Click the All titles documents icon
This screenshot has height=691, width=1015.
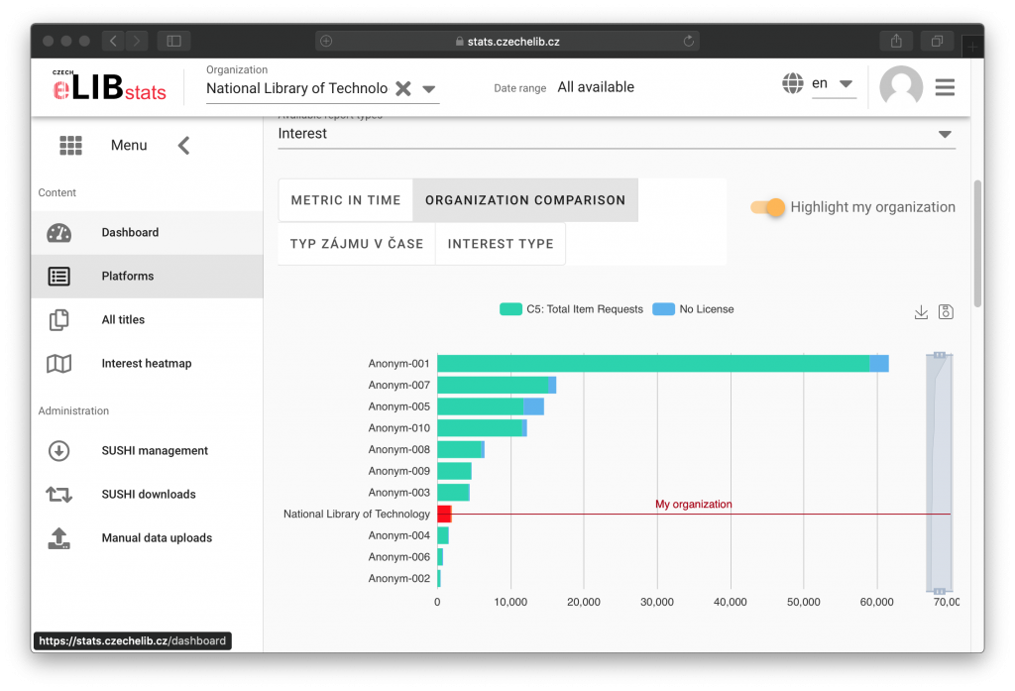[58, 320]
